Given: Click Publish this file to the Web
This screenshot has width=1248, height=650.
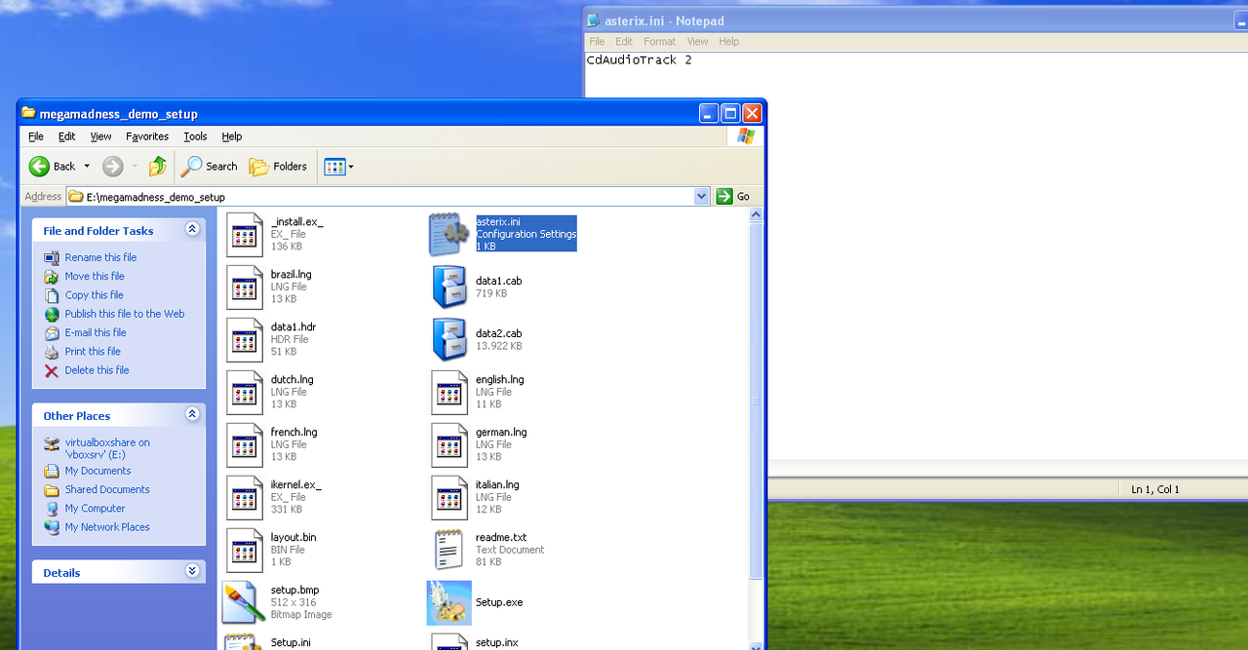Looking at the screenshot, I should click(x=125, y=314).
